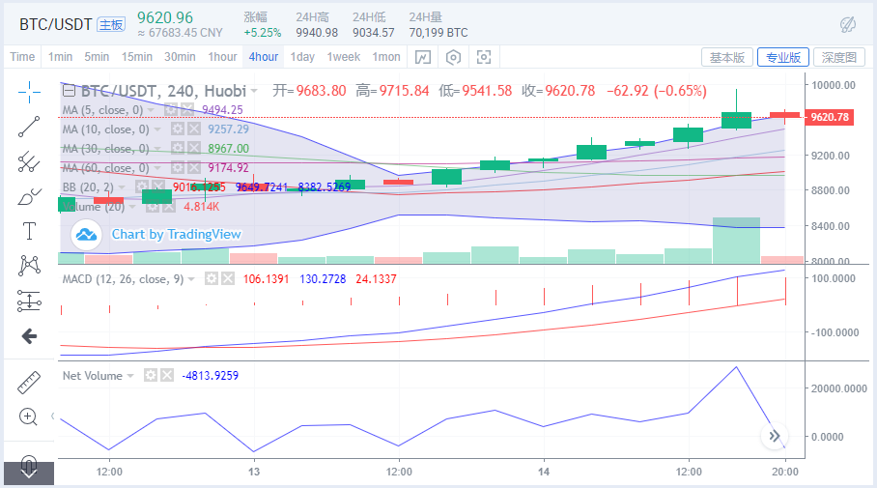Select the long position forecast tool
This screenshot has width=877, height=488.
(29, 301)
